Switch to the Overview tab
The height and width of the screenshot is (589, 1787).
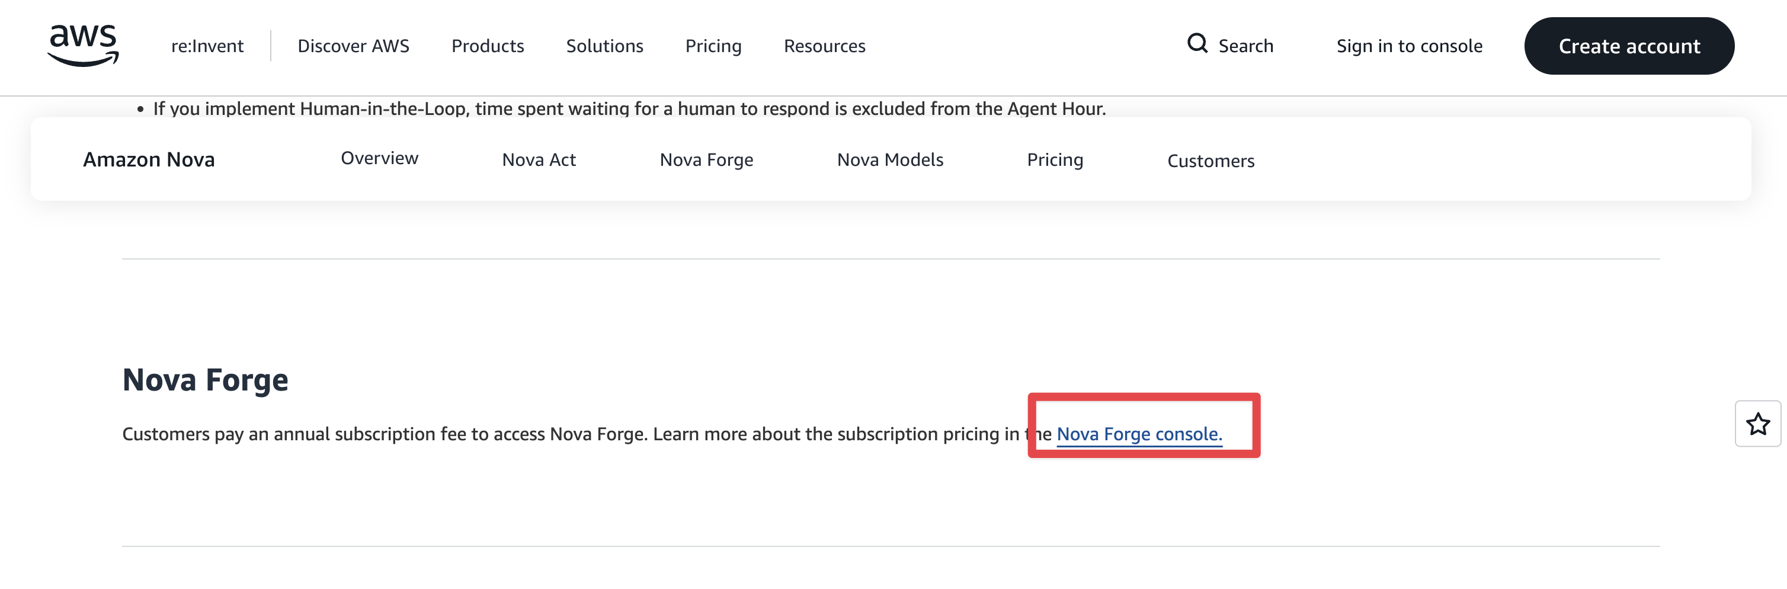379,158
